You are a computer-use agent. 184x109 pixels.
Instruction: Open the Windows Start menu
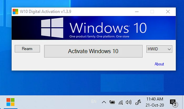11,102
